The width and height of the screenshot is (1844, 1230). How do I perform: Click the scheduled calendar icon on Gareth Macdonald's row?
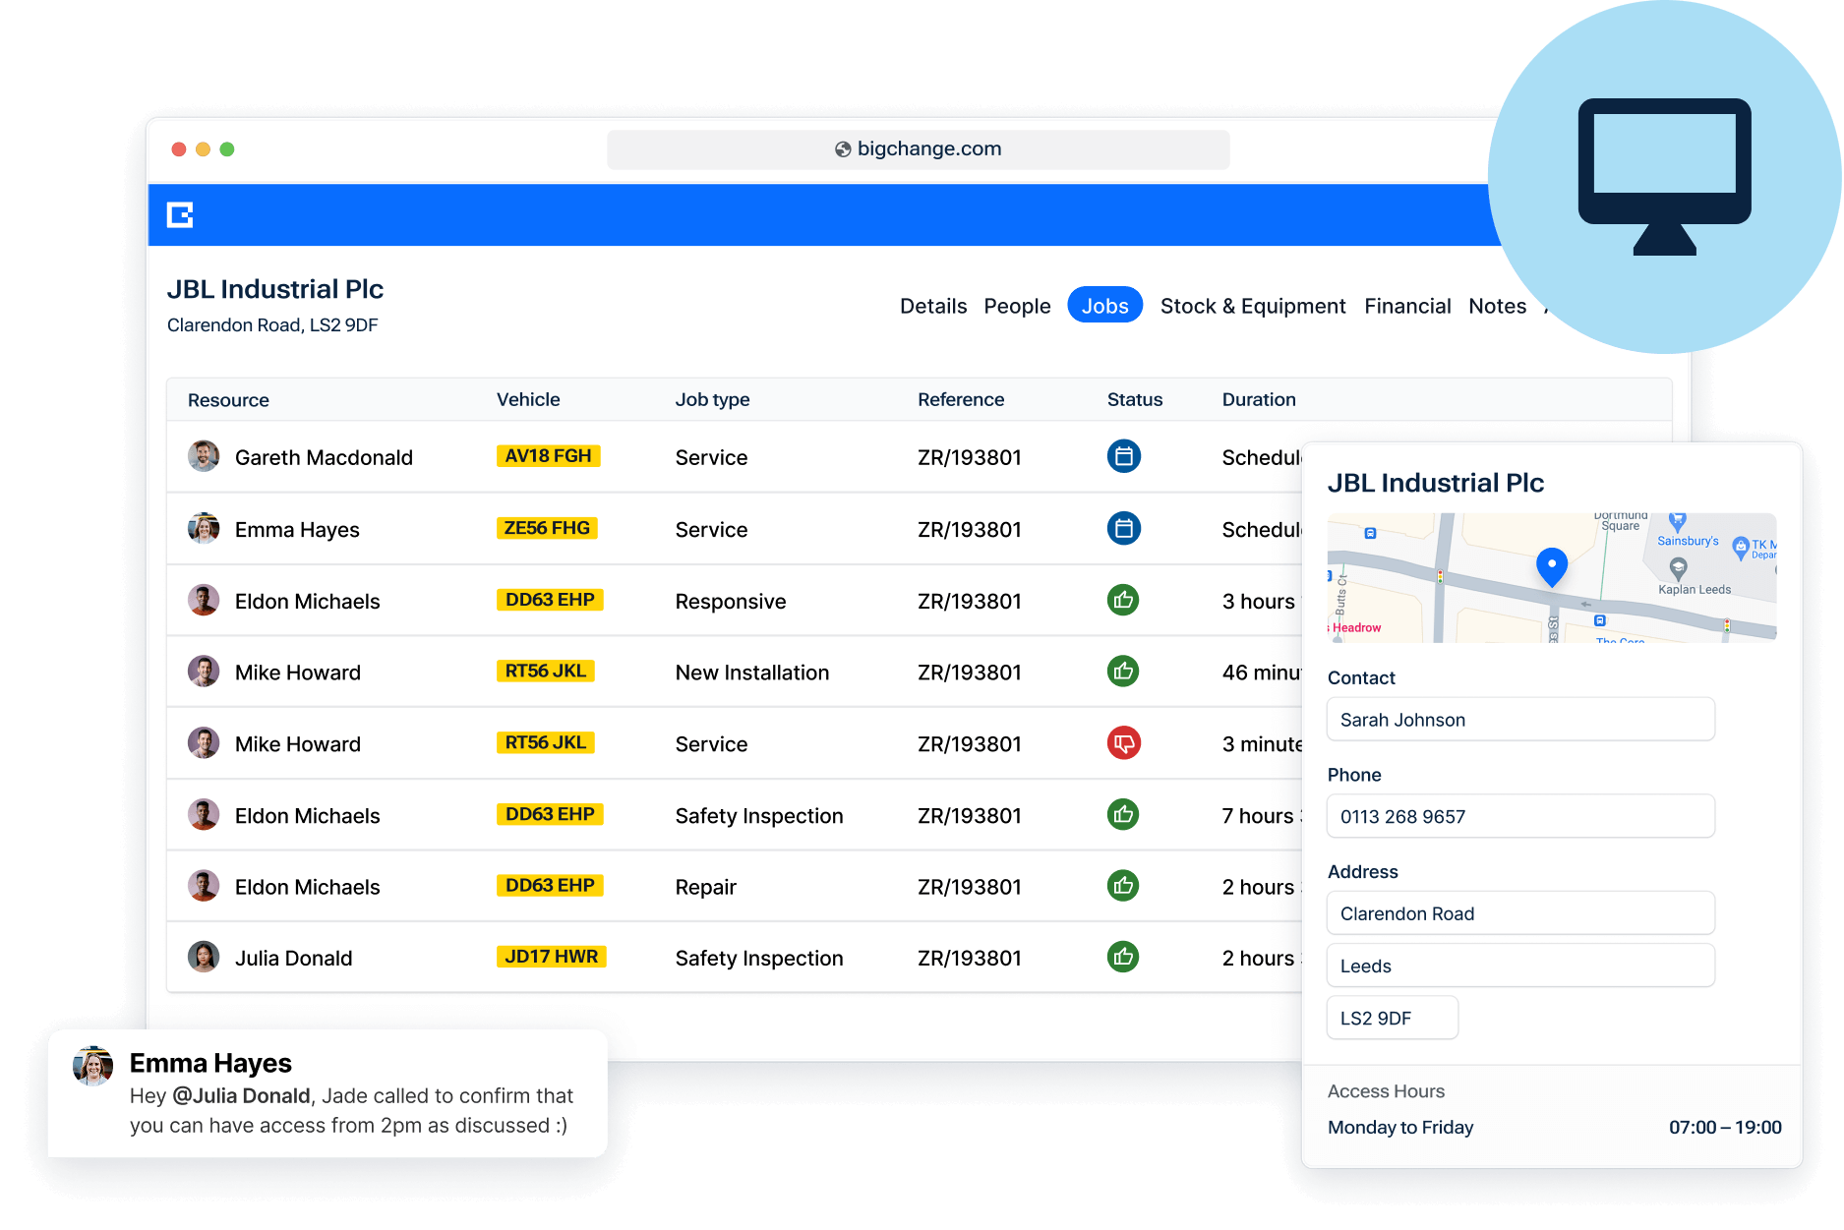click(1123, 456)
